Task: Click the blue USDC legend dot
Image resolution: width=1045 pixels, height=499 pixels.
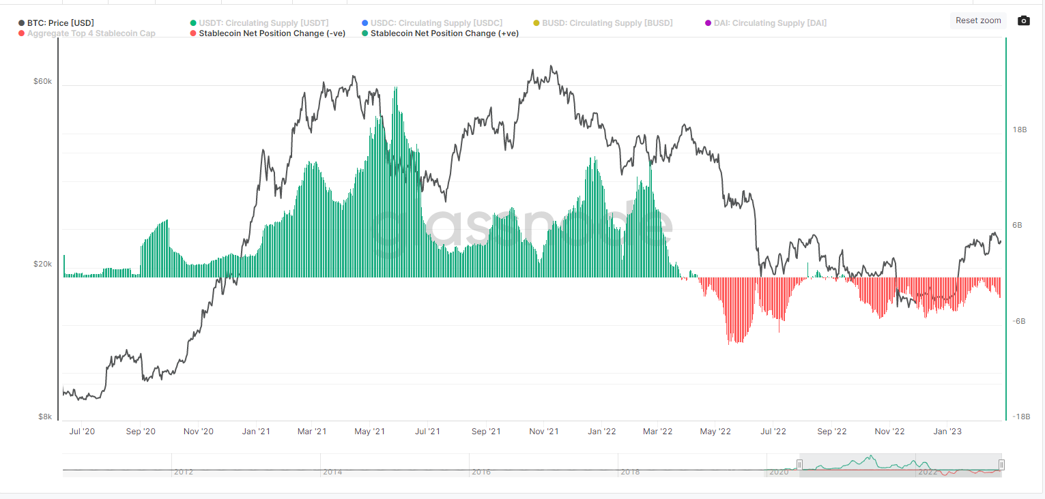Action: tap(365, 22)
